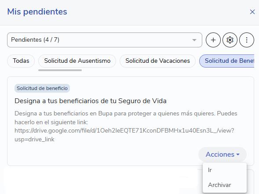Viewport: 259px width, 194px height.
Task: Close the Mis pendientes panel
Action: point(252,12)
